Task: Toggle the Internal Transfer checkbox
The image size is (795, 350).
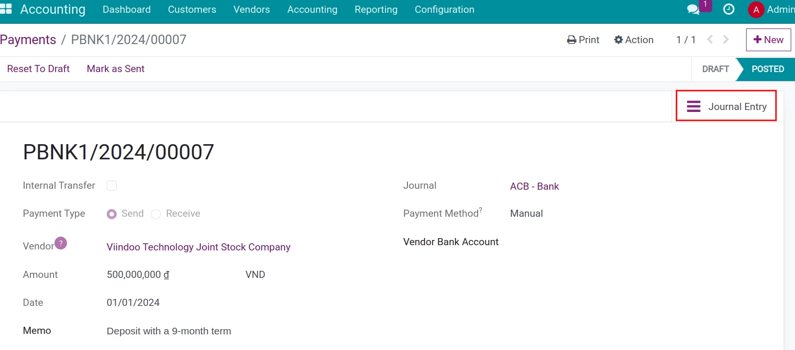Action: pyautogui.click(x=111, y=185)
